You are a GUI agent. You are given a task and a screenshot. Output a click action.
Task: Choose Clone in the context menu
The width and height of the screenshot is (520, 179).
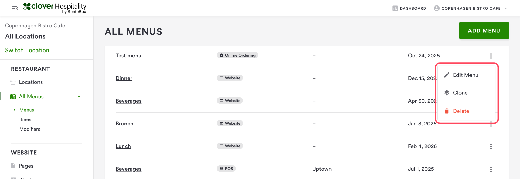pos(460,93)
